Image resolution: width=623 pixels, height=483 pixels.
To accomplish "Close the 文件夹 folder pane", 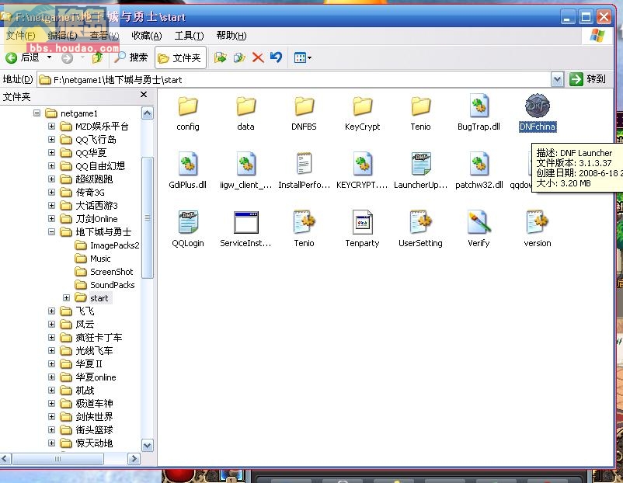I will (x=144, y=94).
